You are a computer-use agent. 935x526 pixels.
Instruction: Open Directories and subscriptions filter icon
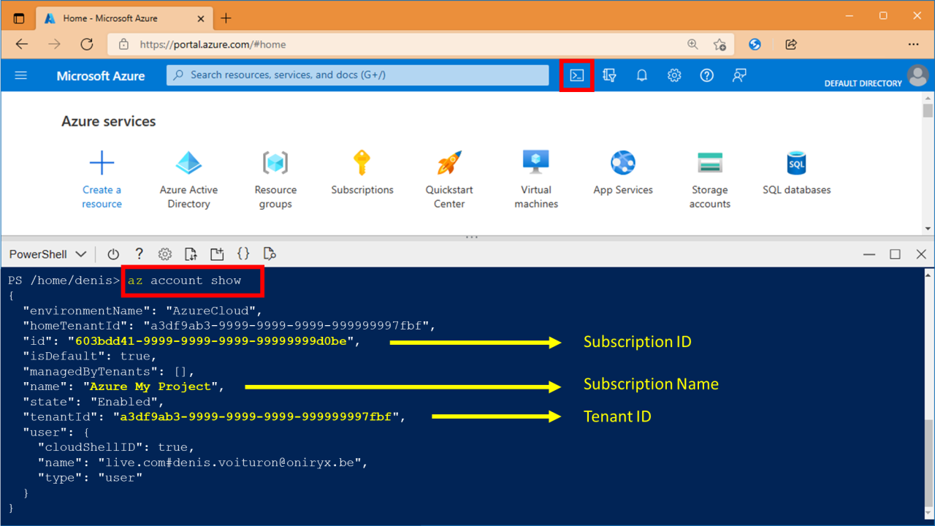pos(609,75)
